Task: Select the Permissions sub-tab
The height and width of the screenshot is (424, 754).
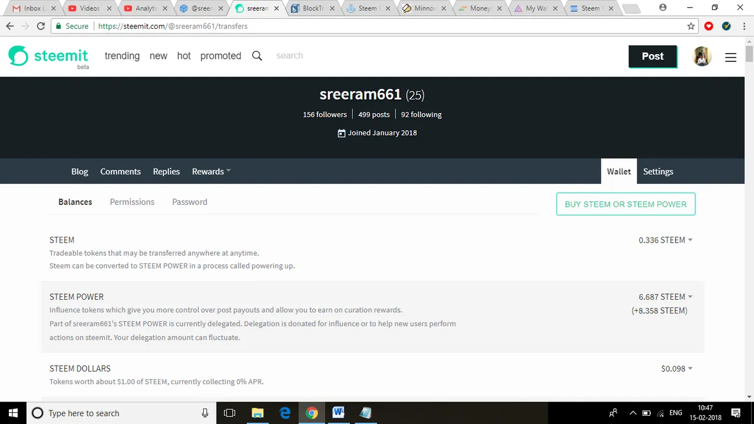Action: click(132, 202)
